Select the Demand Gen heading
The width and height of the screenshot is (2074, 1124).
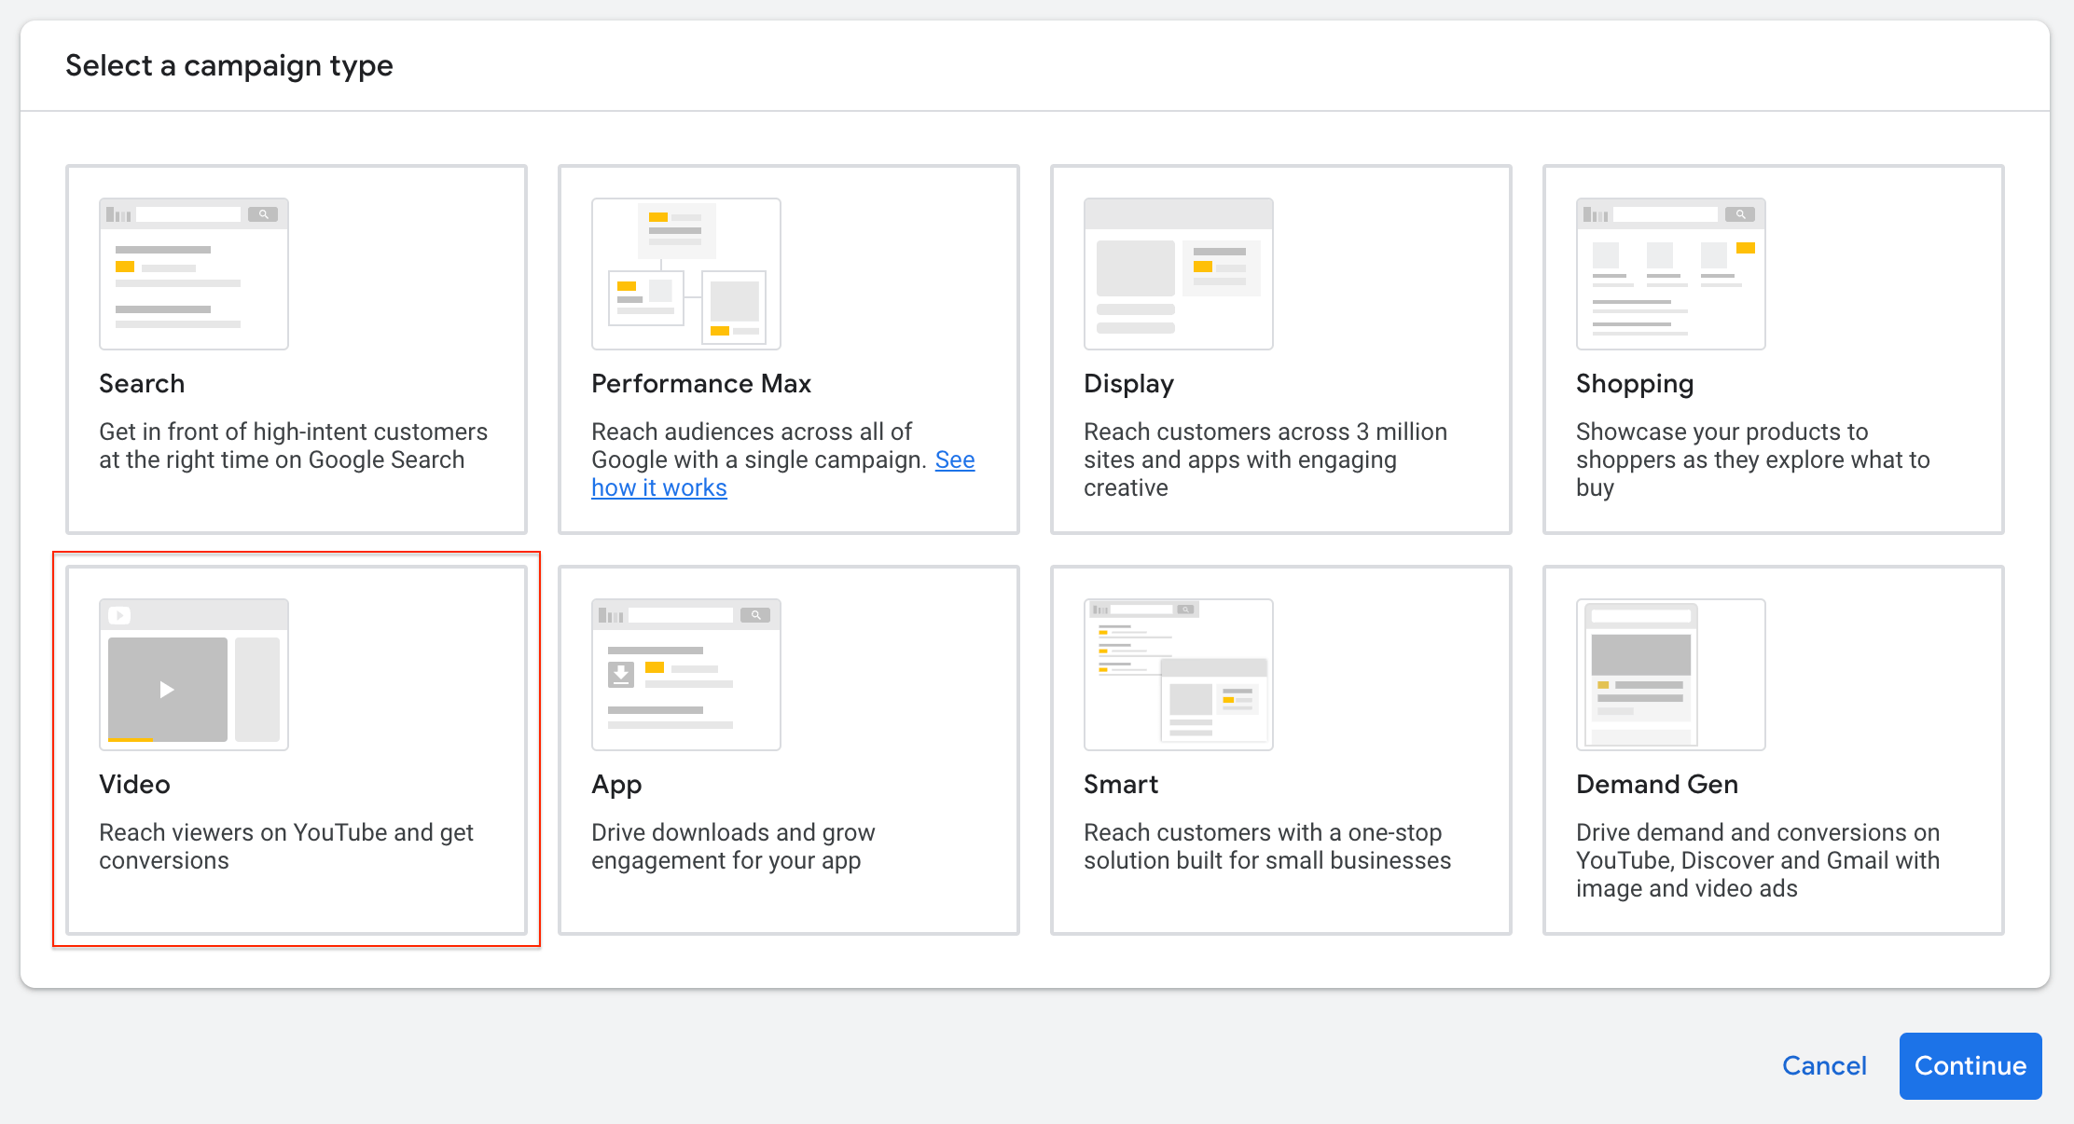[1657, 785]
